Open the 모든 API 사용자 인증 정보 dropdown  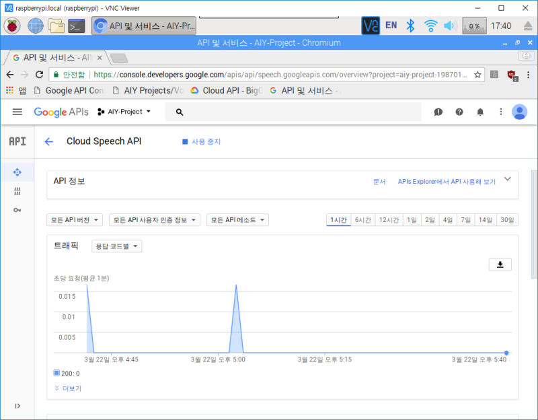[155, 220]
